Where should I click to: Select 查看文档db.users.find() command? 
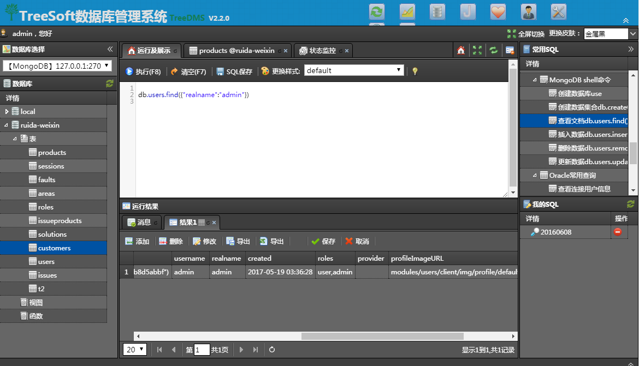[574, 121]
